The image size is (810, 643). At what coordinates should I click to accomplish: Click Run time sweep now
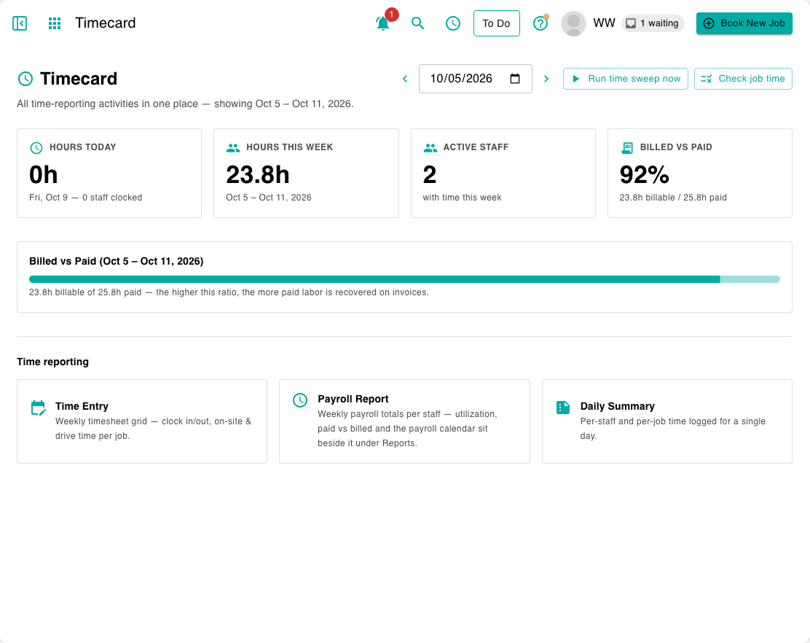[x=625, y=79]
